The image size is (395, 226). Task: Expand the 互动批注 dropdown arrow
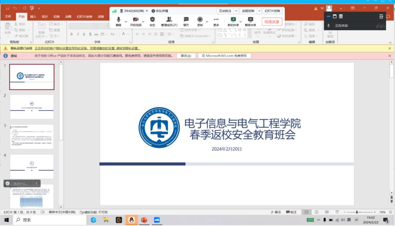click(x=235, y=11)
